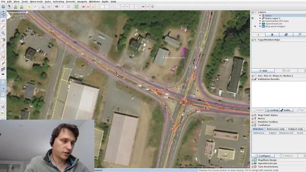Click the Upload data icon
Screen dimensions: 306x172
click(x=22, y=7)
